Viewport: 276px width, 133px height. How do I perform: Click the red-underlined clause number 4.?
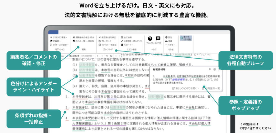coord(67,118)
